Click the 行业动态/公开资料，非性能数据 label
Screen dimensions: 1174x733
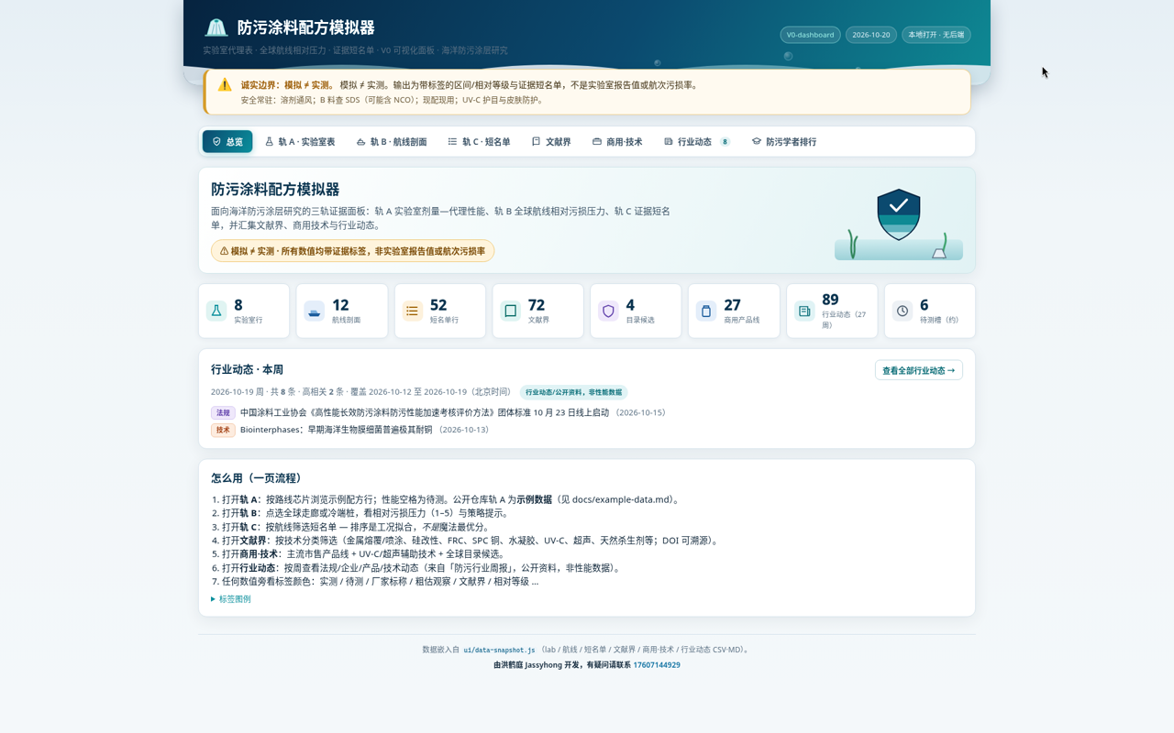tap(573, 392)
